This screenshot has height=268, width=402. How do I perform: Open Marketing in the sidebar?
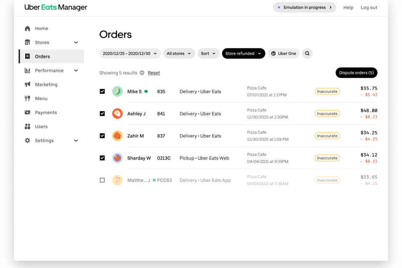tap(51, 84)
